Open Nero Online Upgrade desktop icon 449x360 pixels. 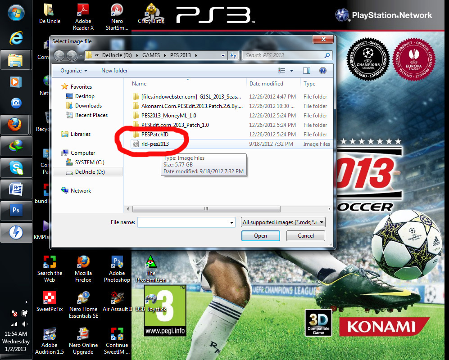click(x=83, y=341)
